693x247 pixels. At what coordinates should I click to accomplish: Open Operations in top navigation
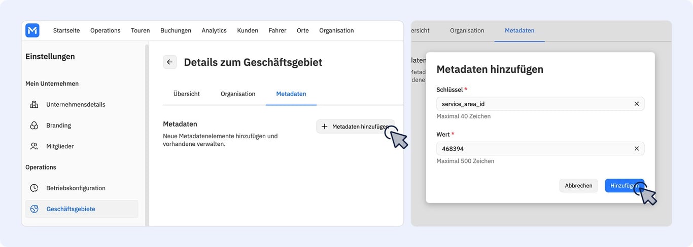[x=106, y=30]
